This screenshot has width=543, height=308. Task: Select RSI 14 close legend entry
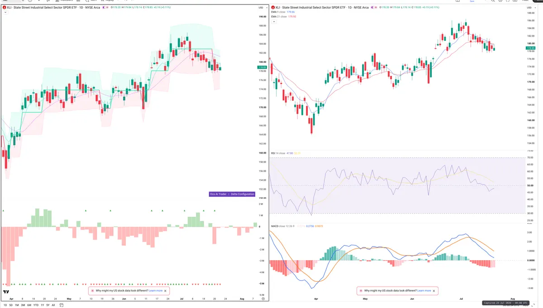(278, 153)
